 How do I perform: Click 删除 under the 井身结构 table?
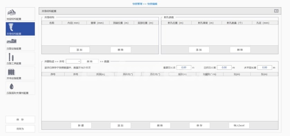(121, 50)
